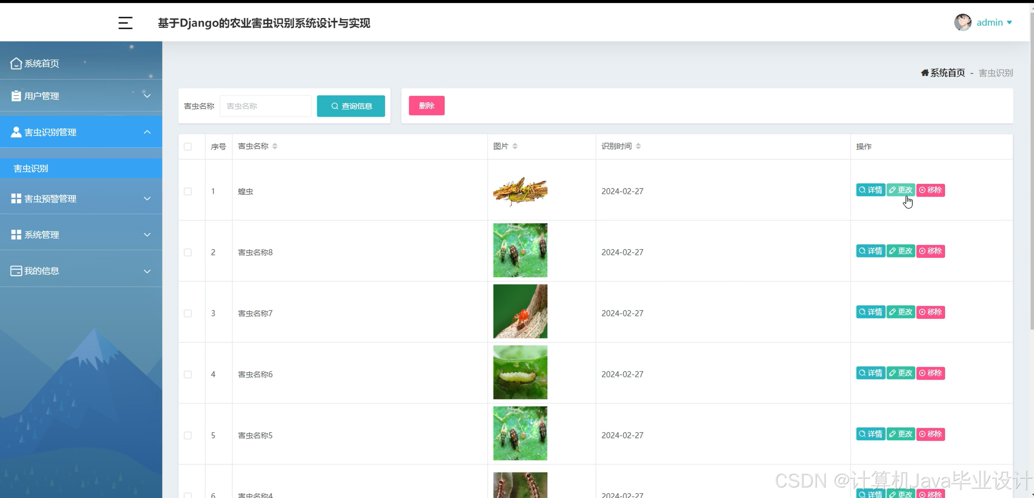Image resolution: width=1034 pixels, height=498 pixels.
Task: Toggle the hamburger sidebar menu icon
Action: pyautogui.click(x=125, y=23)
